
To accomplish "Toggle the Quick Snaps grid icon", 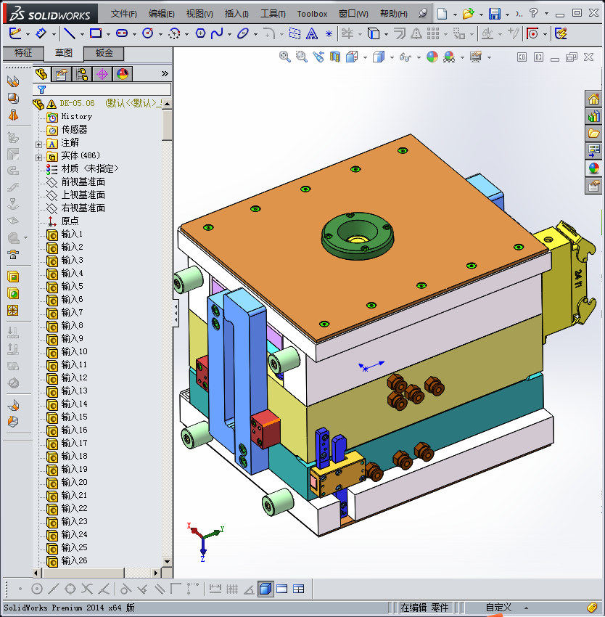I will coord(232,589).
